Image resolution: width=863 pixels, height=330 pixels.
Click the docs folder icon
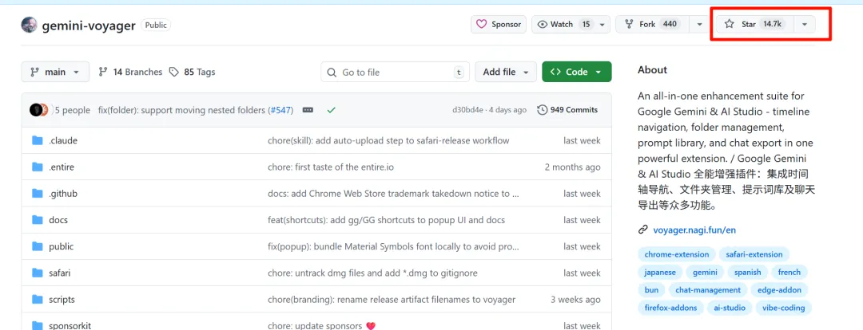(38, 220)
